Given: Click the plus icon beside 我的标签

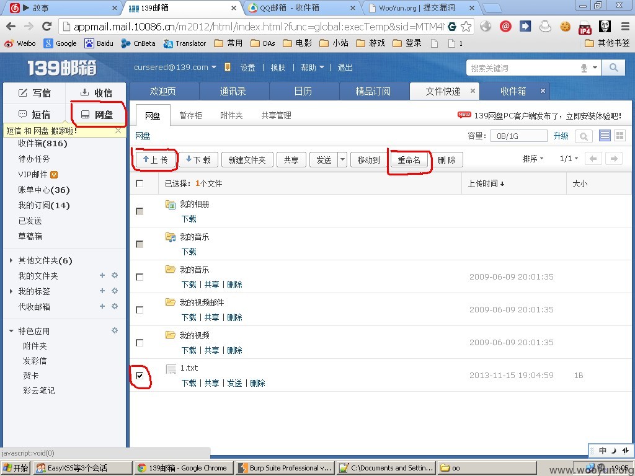Looking at the screenshot, I should point(102,291).
